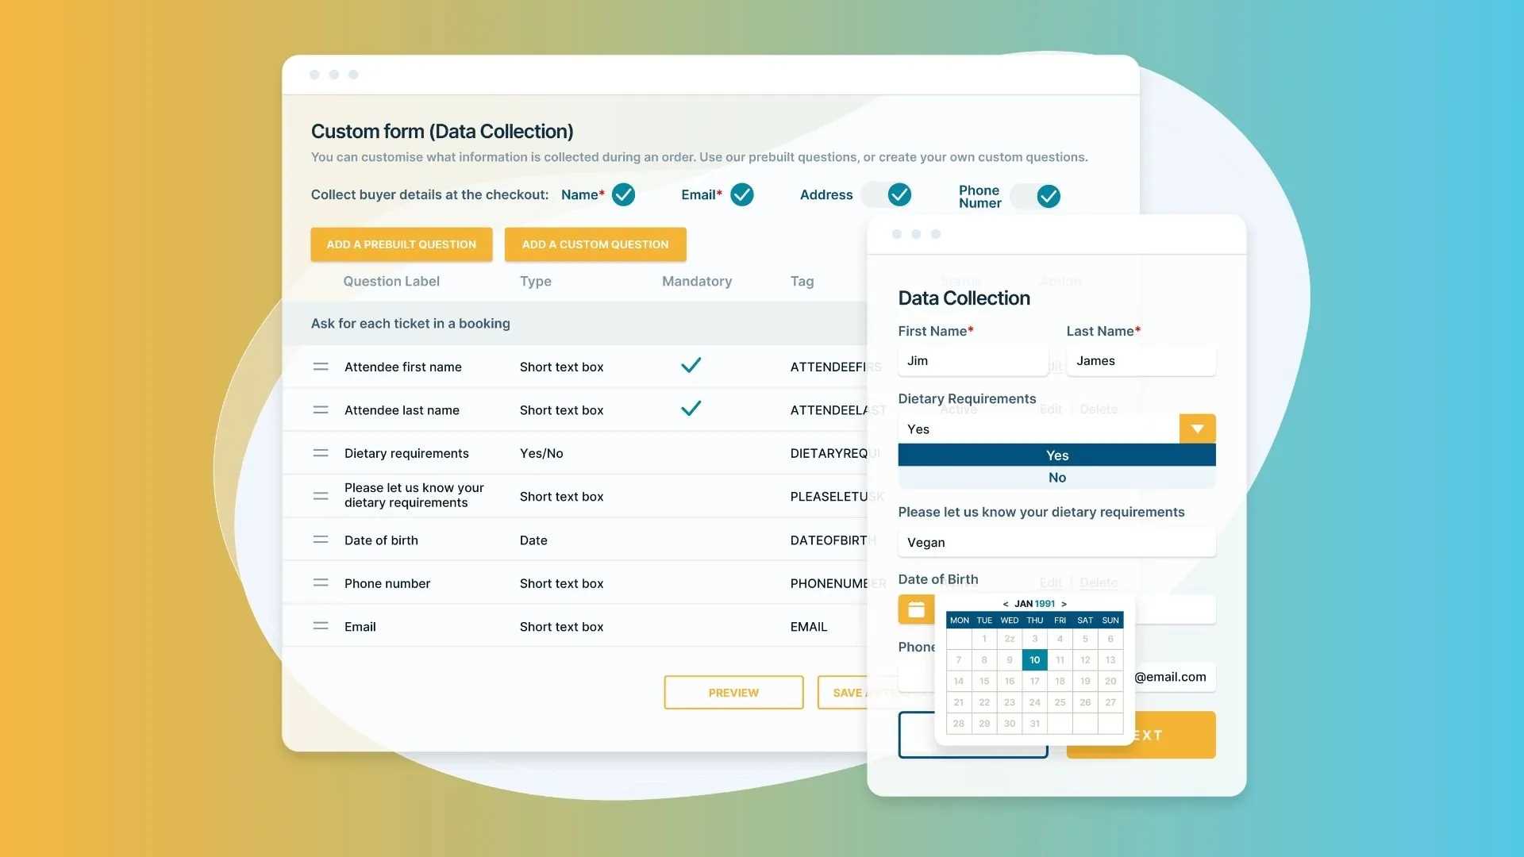This screenshot has width=1524, height=857.
Task: Click ADD A CUSTOM QUESTION button
Action: tap(595, 244)
